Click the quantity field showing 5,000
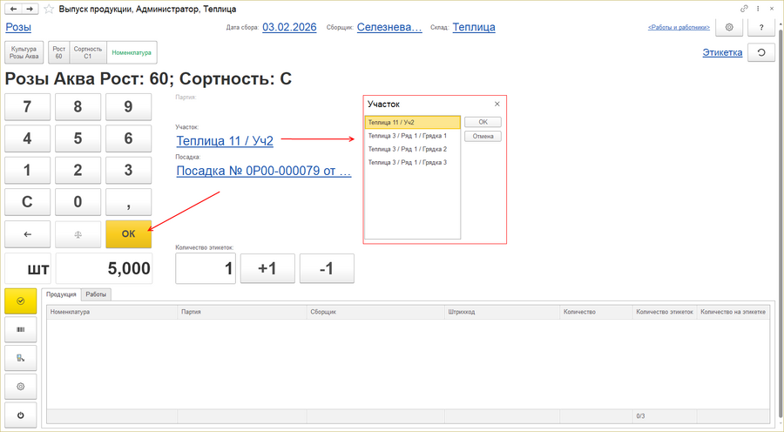This screenshot has height=432, width=784. coord(104,268)
